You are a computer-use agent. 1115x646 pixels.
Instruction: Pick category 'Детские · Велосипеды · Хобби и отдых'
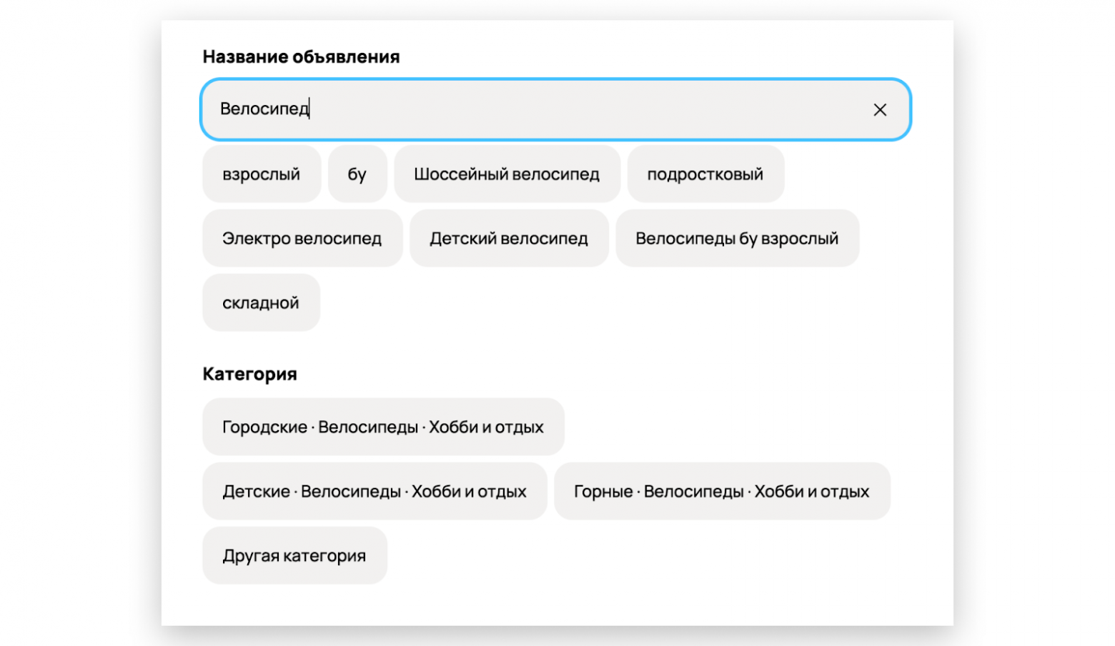point(375,491)
